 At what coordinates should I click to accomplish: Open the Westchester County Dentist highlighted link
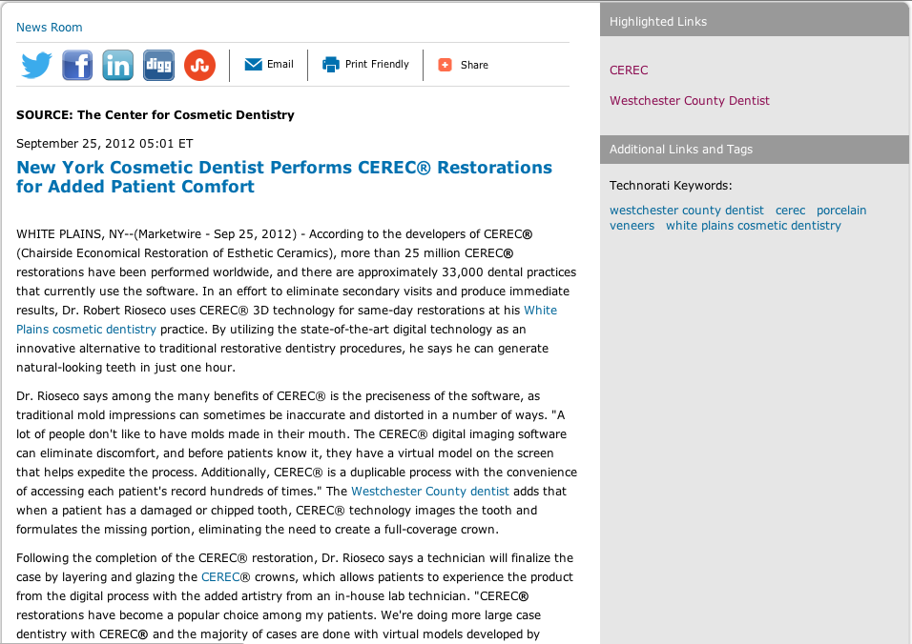click(689, 101)
